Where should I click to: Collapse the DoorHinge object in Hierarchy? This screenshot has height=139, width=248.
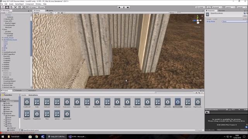(x=4, y=34)
